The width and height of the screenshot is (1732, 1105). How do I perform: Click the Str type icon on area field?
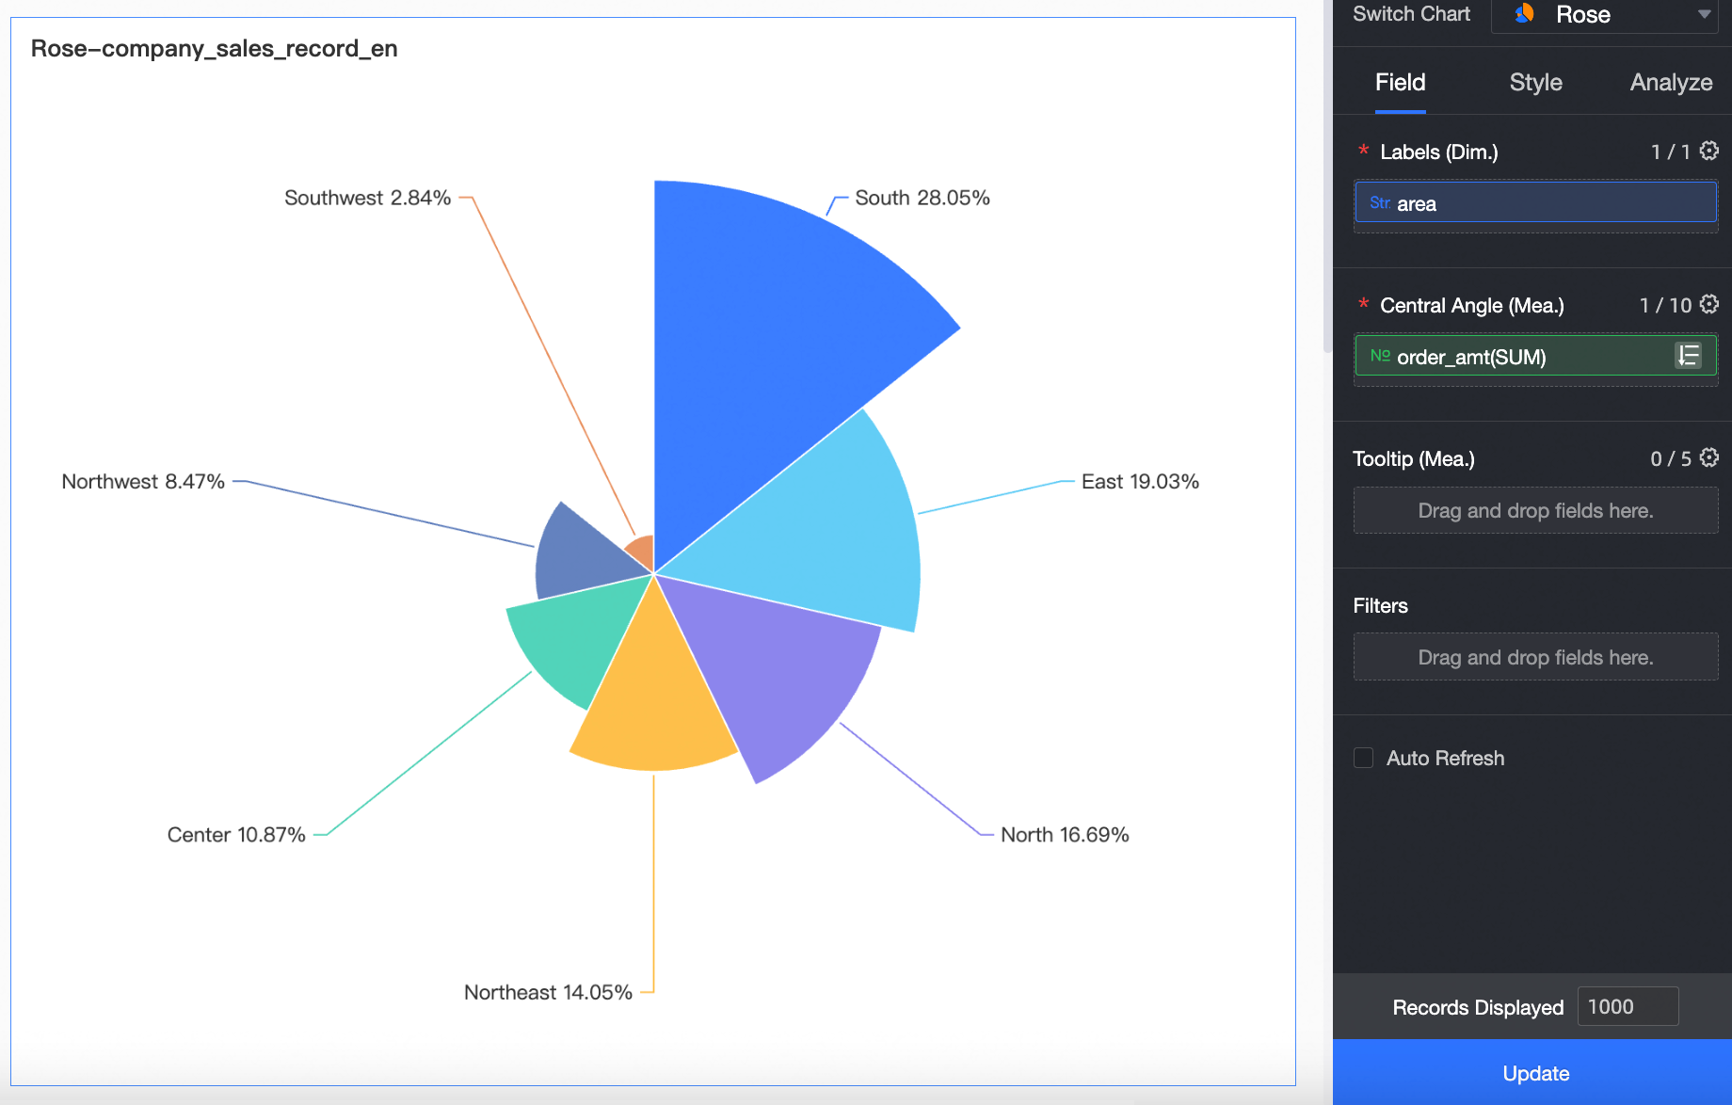tap(1379, 203)
